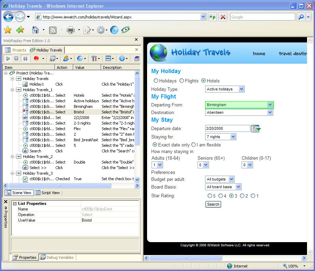Image resolution: width=315 pixels, height=271 pixels.
Task: Click the blue info icon in toolbar
Action: [x=122, y=58]
